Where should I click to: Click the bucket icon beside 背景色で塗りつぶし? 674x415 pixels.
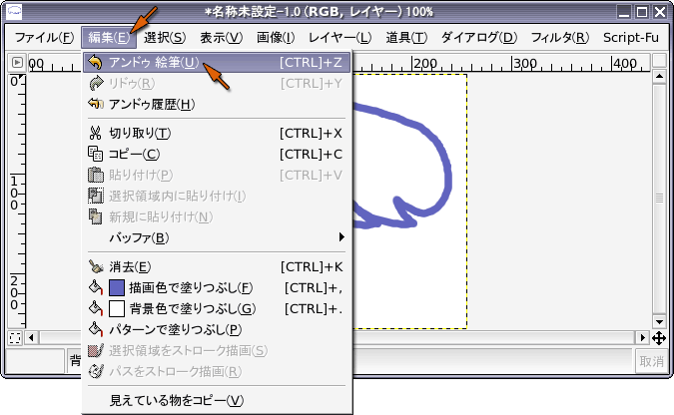pos(96,308)
